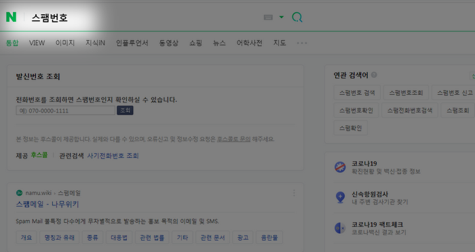Expand more tabs with the ellipsis
This screenshot has height=252, width=475.
[302, 43]
